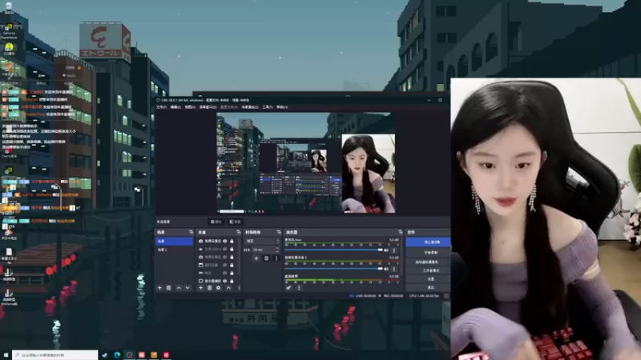Open Microsoft Edge from the taskbar
This screenshot has height=360, width=641.
pos(117,355)
